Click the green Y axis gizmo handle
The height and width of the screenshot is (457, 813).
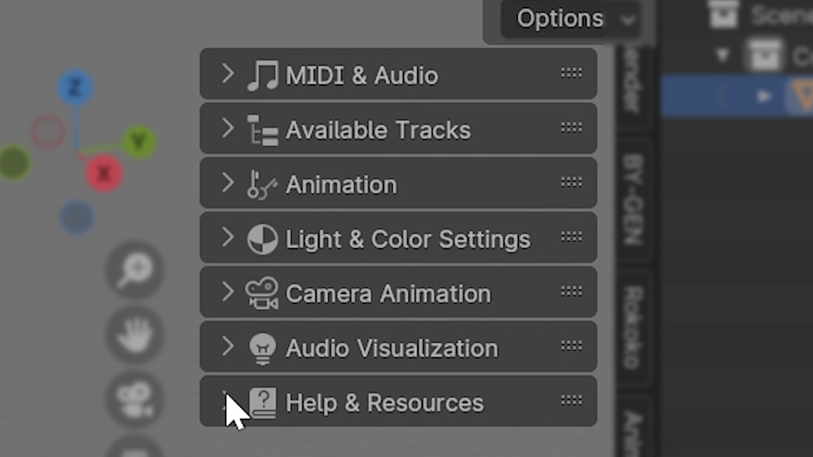click(139, 142)
